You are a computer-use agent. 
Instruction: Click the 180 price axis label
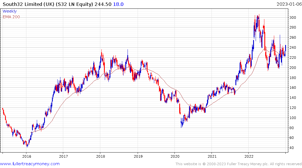pyautogui.click(x=293, y=78)
